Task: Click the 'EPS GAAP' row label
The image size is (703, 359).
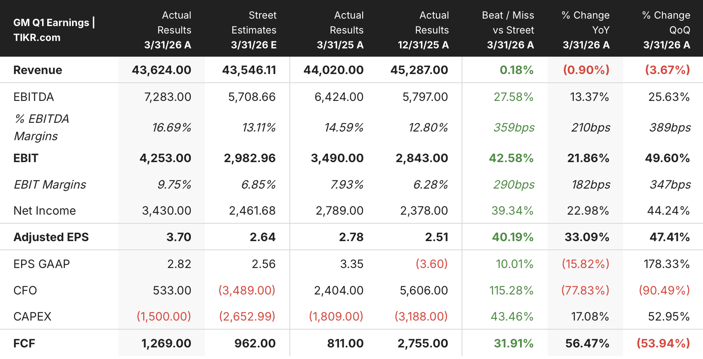Action: pyautogui.click(x=41, y=264)
